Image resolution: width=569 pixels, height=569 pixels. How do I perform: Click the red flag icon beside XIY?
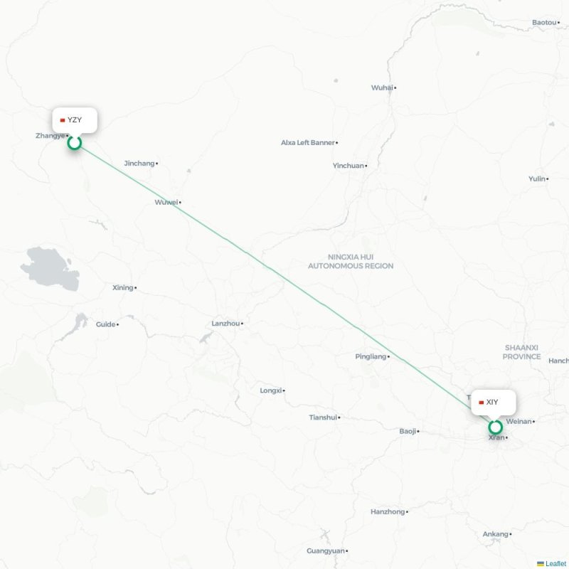click(482, 403)
